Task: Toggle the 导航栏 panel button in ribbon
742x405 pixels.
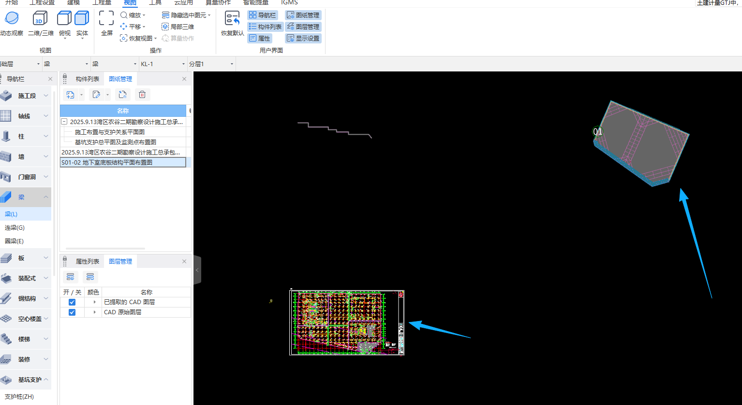Action: [263, 15]
